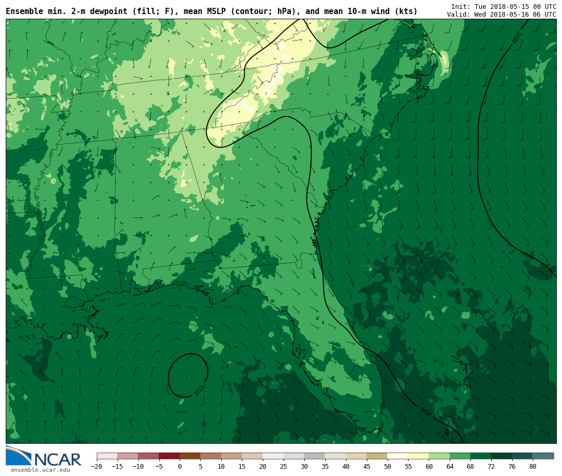
Task: Click the 30 colorbar tick label
Action: (x=304, y=466)
